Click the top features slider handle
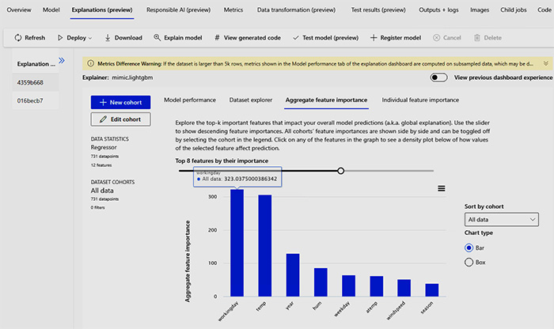This screenshot has height=329, width=554. pyautogui.click(x=340, y=171)
